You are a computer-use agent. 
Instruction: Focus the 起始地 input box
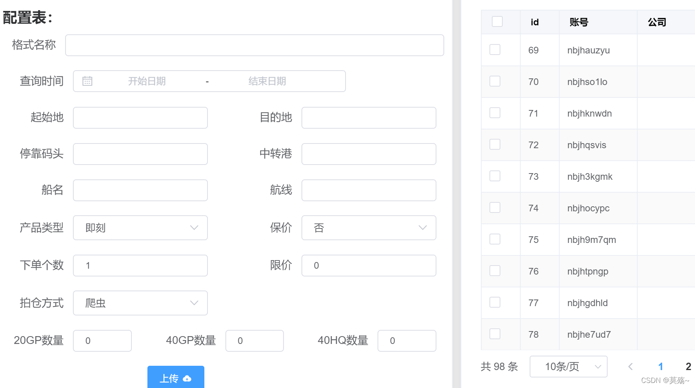click(140, 118)
